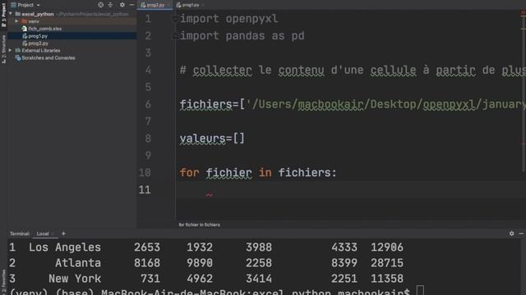Click the French comment on line 4
The width and height of the screenshot is (526, 295).
[x=353, y=70]
